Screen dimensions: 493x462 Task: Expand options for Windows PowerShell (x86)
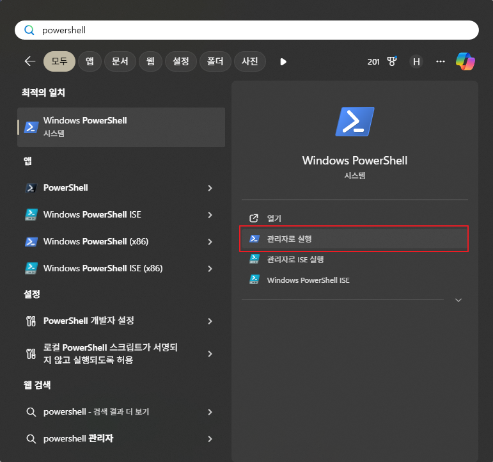(x=210, y=242)
